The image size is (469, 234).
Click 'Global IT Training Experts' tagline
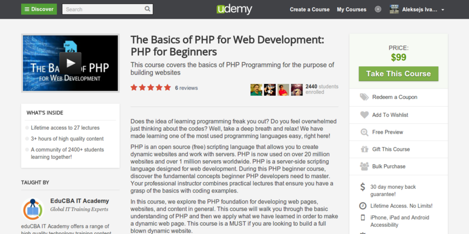pos(79,209)
